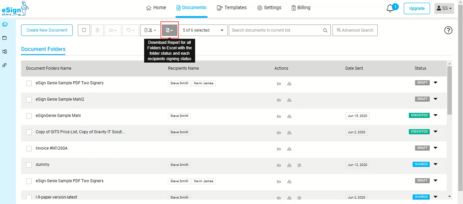
Task: Click the scrollbar up arrow in document list
Action: tap(450, 64)
